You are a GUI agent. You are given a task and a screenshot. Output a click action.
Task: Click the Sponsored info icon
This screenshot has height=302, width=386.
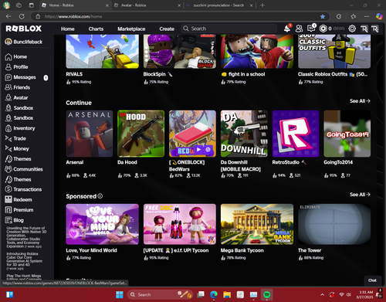coord(100,196)
